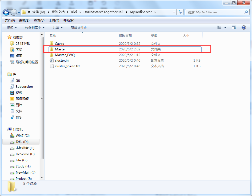Viewport: 252px width, 196px height.
Task: Click the 新建文件夹 button
Action: tap(79, 28)
